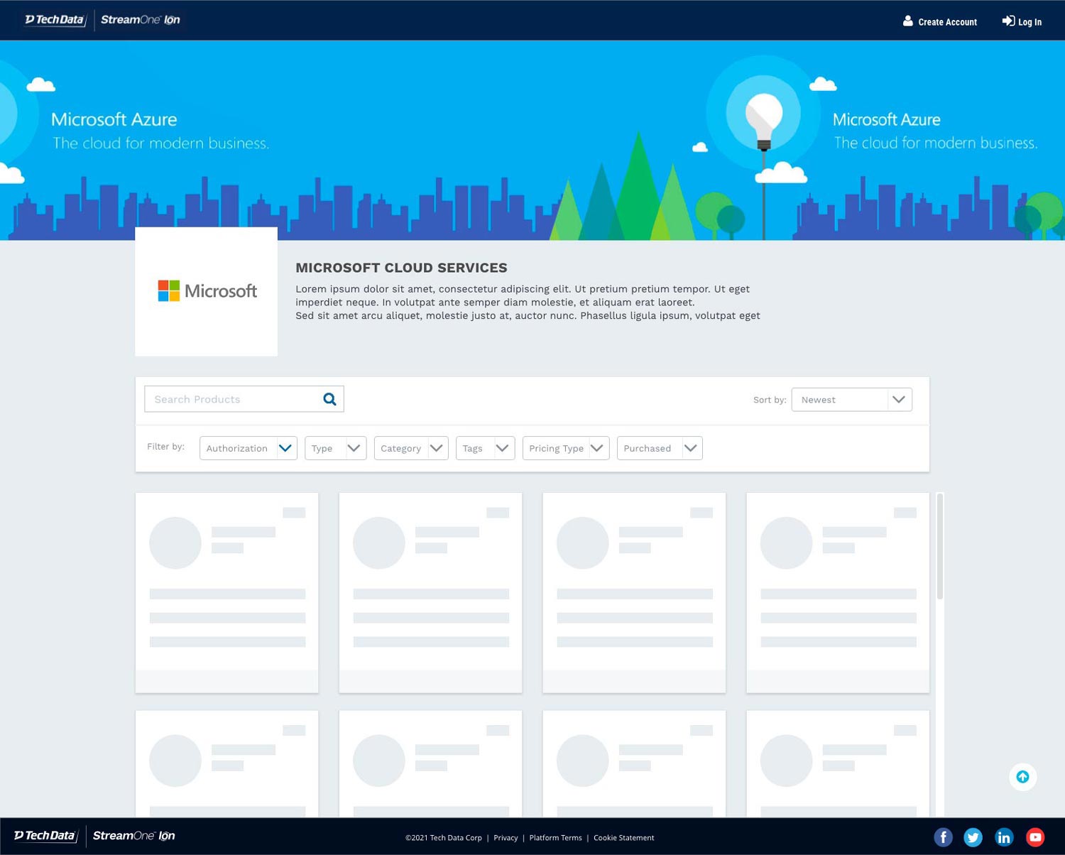Click the Log In button
The height and width of the screenshot is (855, 1065).
(x=1022, y=22)
